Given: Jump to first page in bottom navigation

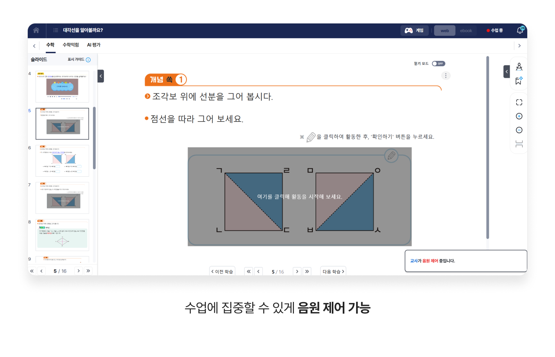Looking at the screenshot, I should [x=249, y=271].
